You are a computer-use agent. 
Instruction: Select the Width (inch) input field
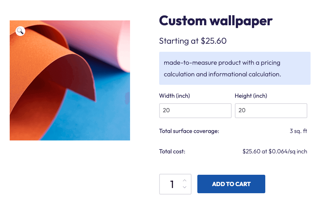(x=195, y=111)
